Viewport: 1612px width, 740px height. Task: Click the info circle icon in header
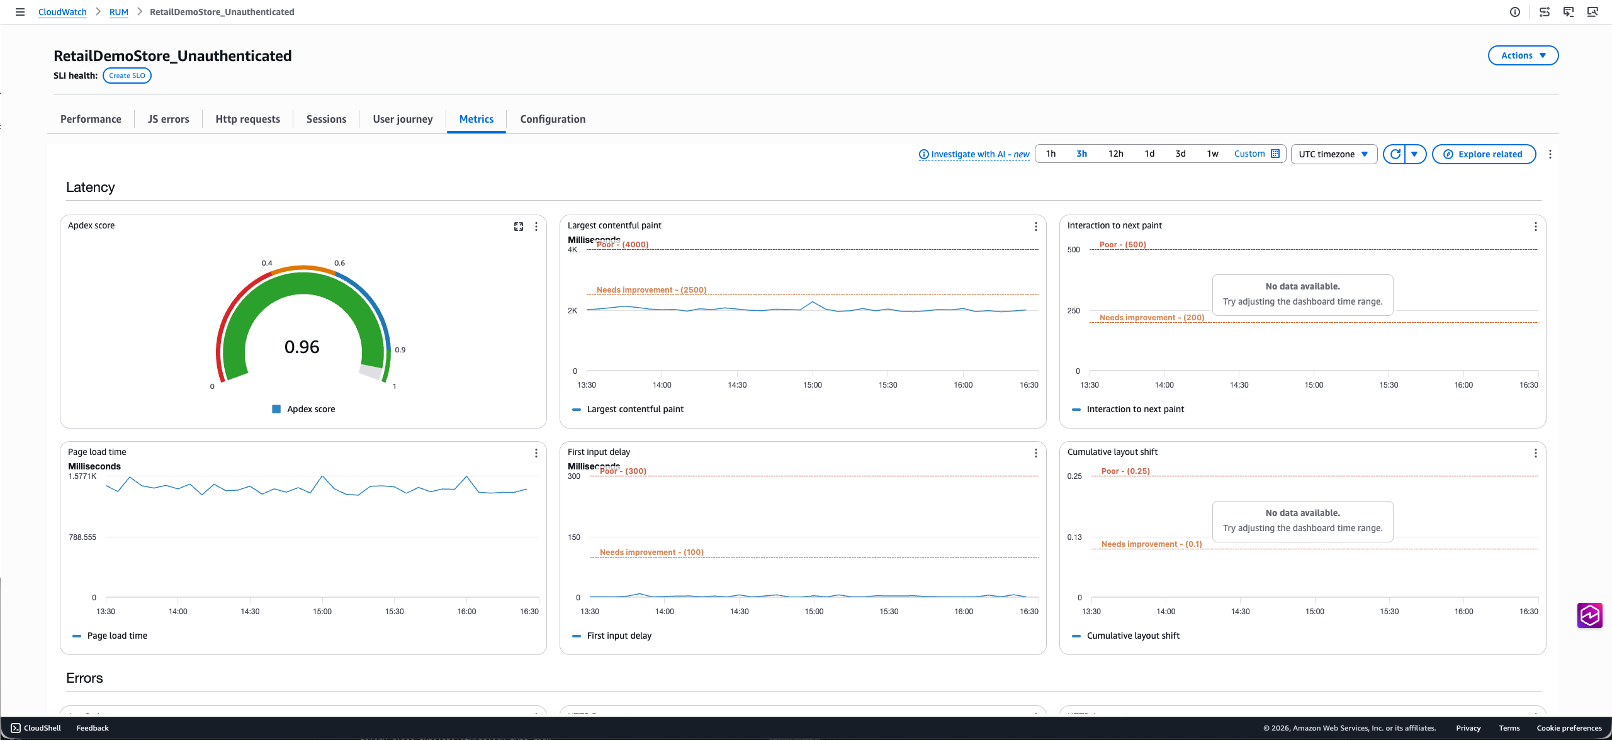(x=1515, y=12)
